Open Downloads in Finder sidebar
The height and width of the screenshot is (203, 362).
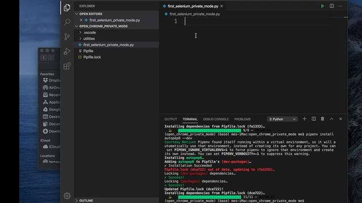pos(51,131)
